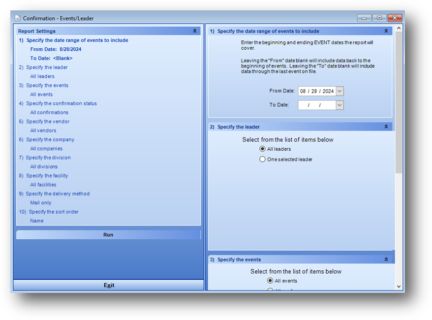Close the Confirmation window
432x320 pixels.
395,18
